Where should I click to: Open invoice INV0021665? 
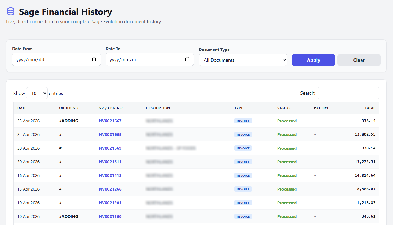[109, 134]
